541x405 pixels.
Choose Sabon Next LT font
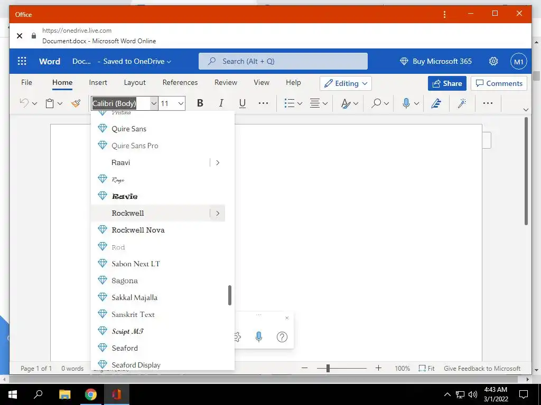[x=157, y=264]
